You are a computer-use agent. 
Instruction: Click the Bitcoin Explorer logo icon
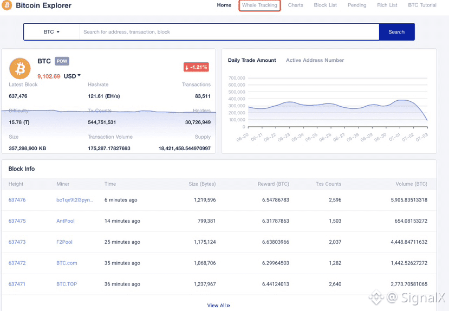point(7,5)
